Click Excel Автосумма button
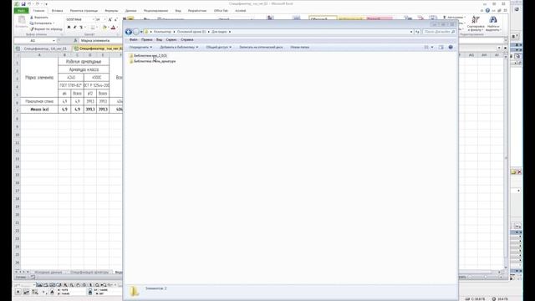The width and height of the screenshot is (535, 301). click(x=454, y=17)
